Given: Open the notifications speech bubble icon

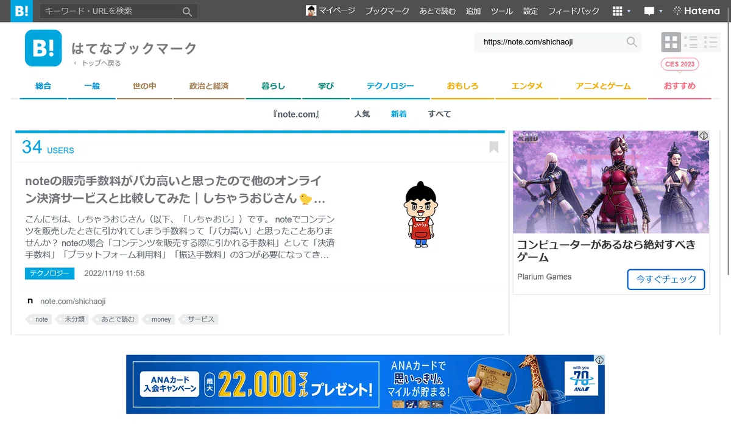Looking at the screenshot, I should click(649, 11).
